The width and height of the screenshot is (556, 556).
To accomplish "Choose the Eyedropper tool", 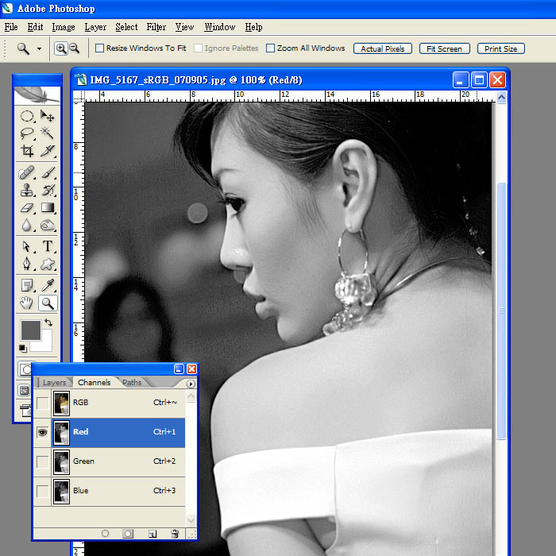I will [48, 284].
